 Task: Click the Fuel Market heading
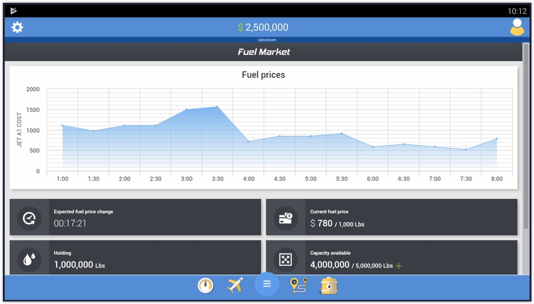264,52
